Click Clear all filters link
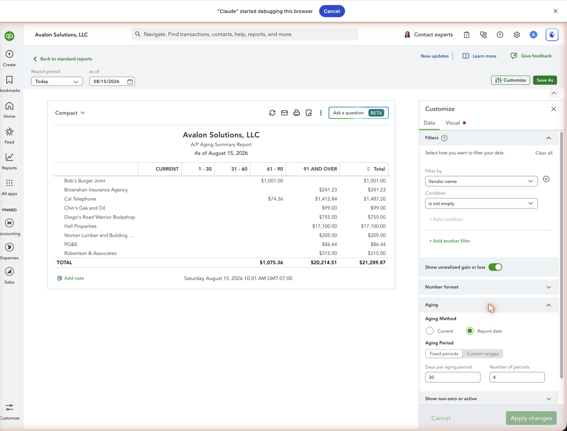The height and width of the screenshot is (431, 567). coord(544,153)
